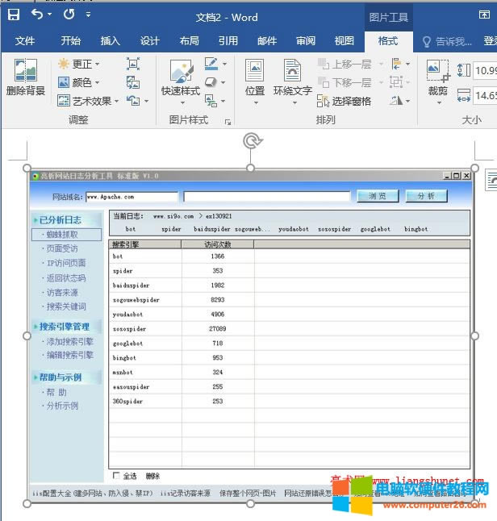497x521 pixels.
Task: Click the 删除 link below table
Action: coord(152,476)
